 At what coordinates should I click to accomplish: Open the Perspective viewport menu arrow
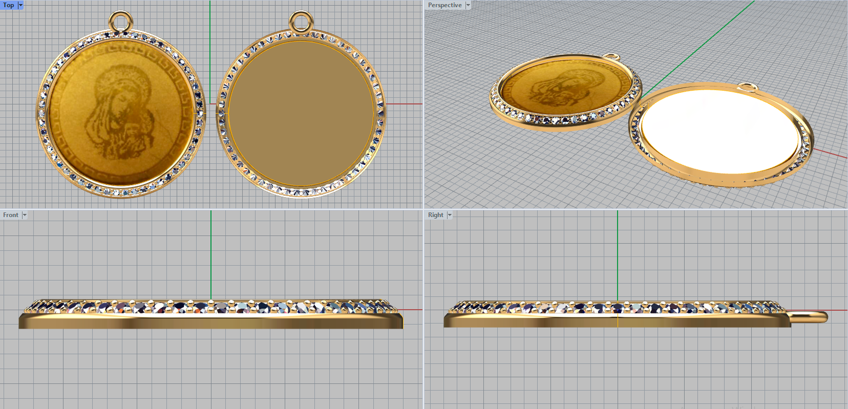tap(468, 5)
